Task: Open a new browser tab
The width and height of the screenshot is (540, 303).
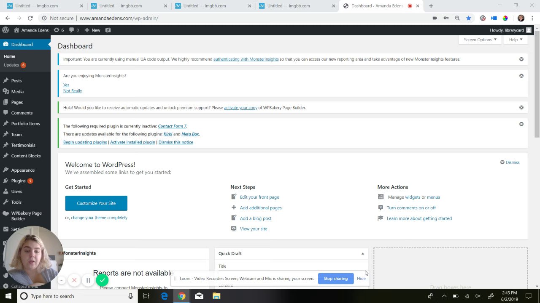Action: tap(431, 6)
